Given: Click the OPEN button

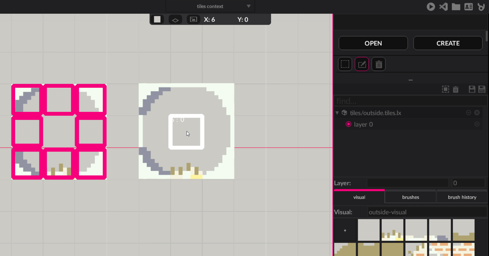Looking at the screenshot, I should coord(373,43).
